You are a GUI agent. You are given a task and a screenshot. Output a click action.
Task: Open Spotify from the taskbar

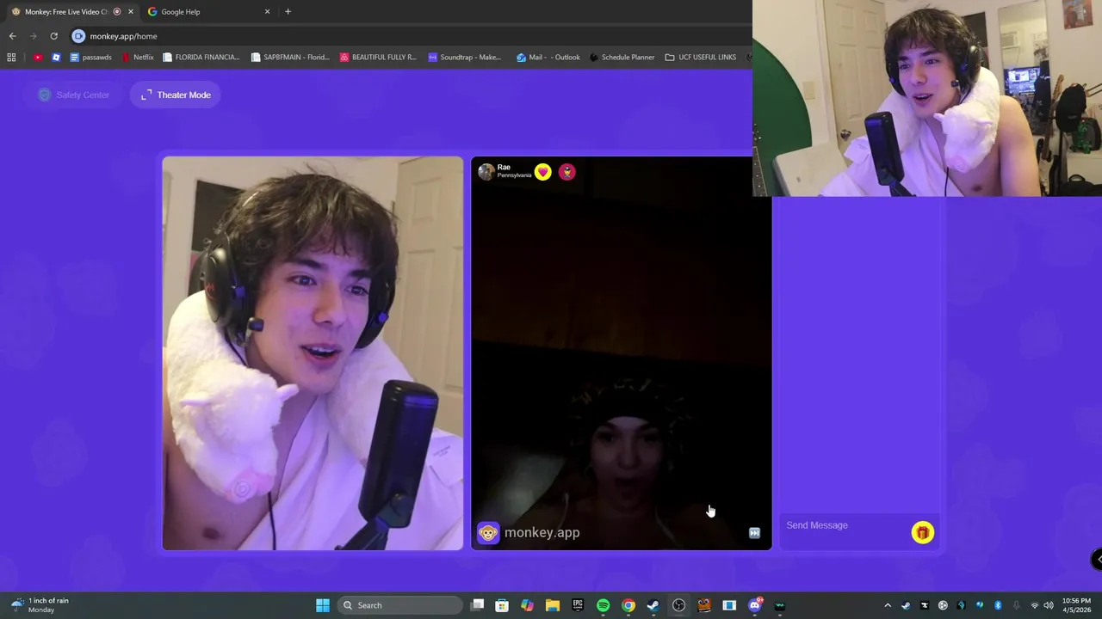click(x=603, y=605)
